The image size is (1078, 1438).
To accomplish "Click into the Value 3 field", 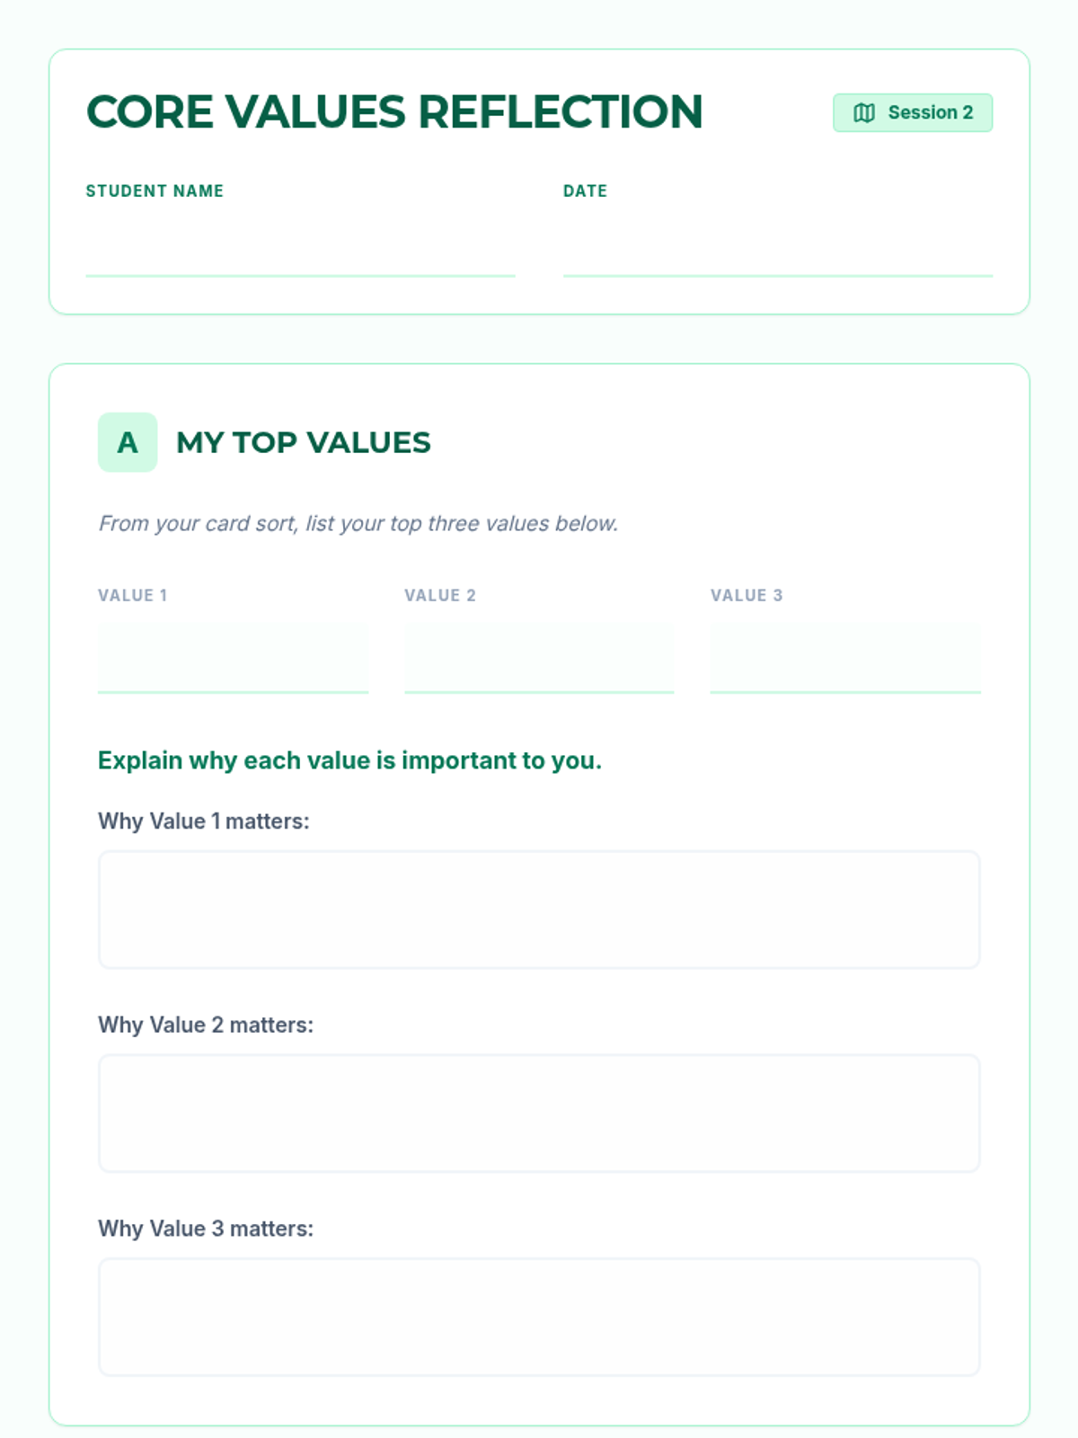I will pyautogui.click(x=844, y=660).
